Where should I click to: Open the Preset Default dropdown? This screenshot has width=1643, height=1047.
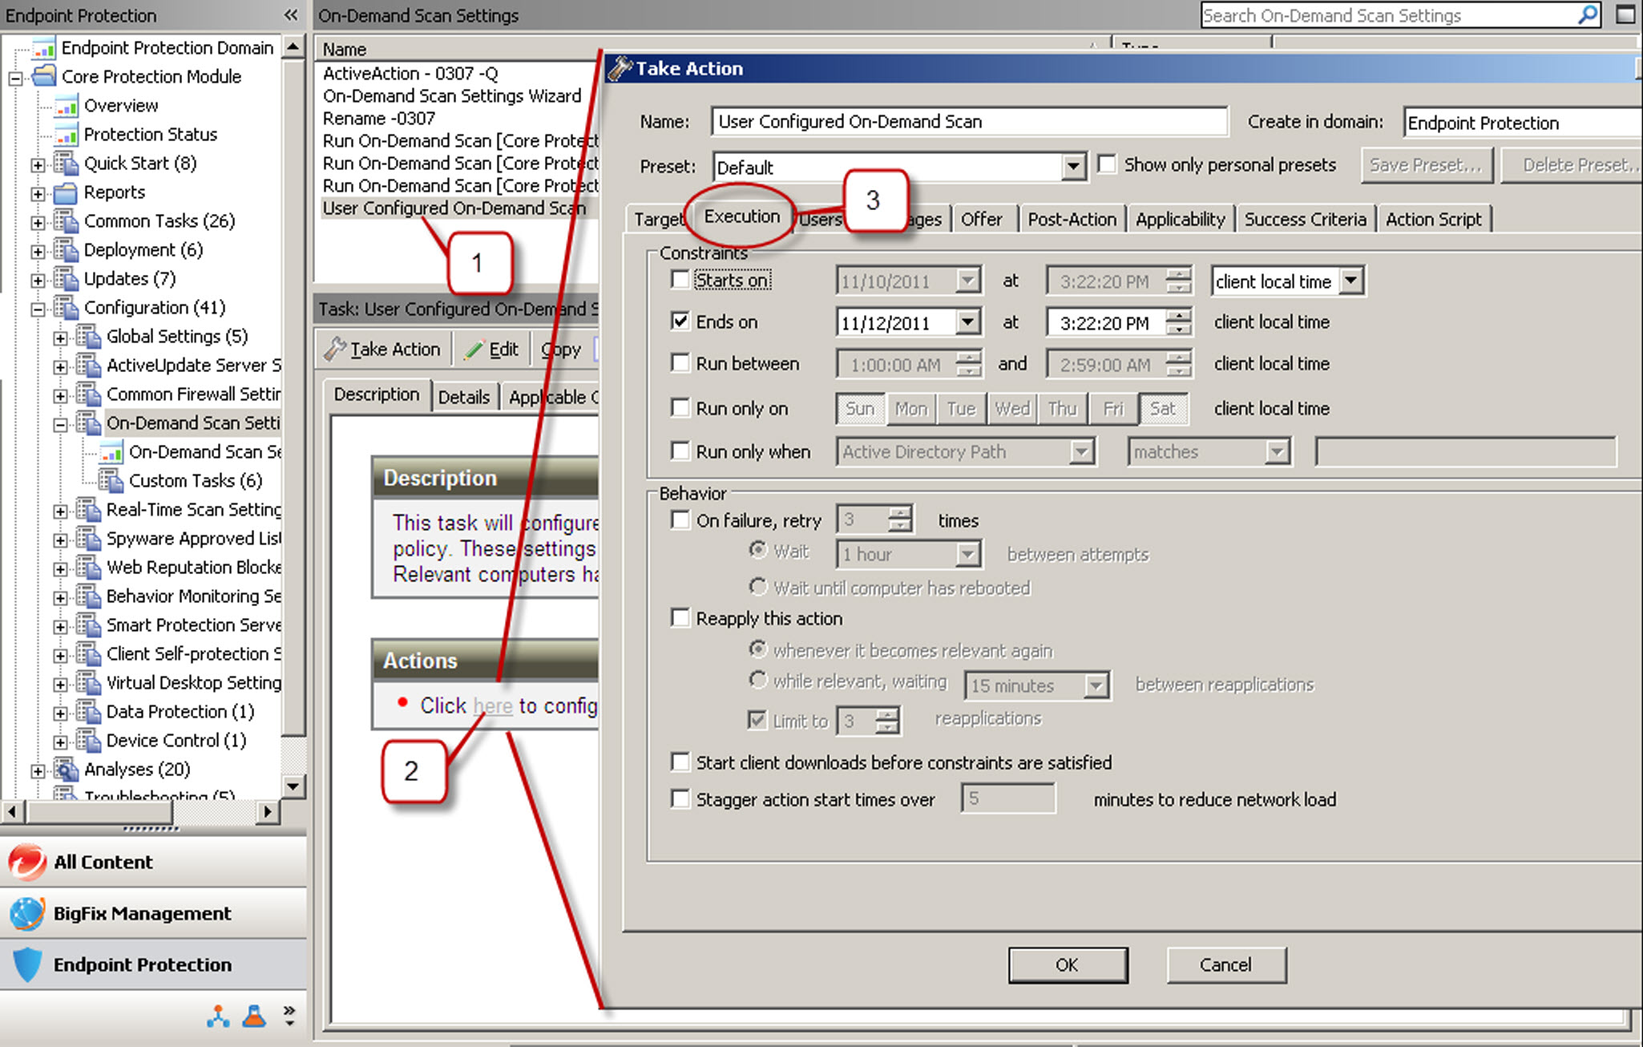click(x=1074, y=167)
